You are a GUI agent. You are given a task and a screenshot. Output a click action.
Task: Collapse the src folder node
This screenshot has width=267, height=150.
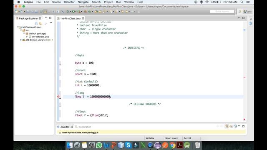21,30
